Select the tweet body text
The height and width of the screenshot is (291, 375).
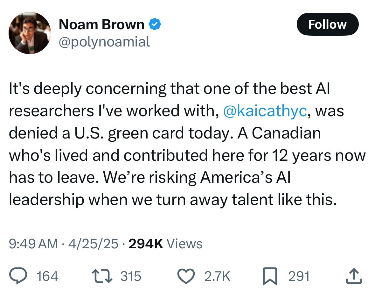[x=187, y=144]
